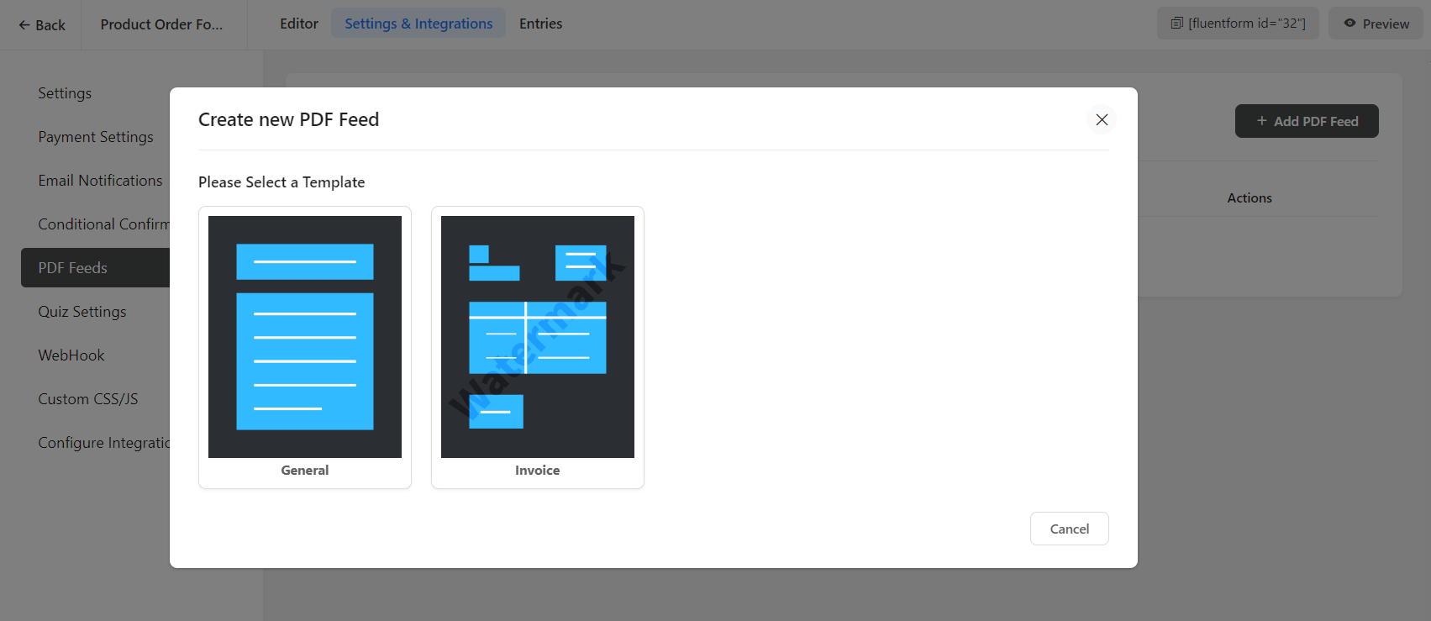Click the back arrow icon

[x=24, y=25]
